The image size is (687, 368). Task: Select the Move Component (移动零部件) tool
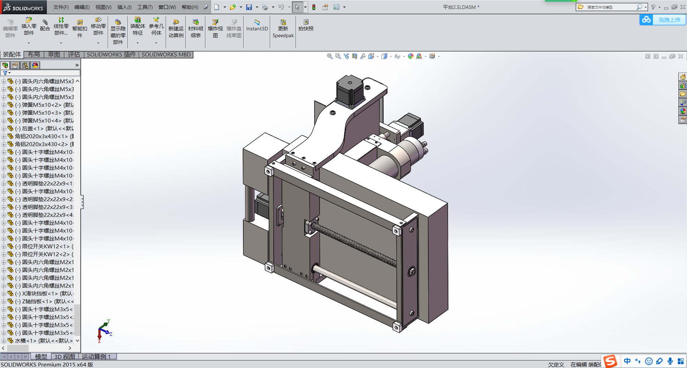(x=98, y=26)
